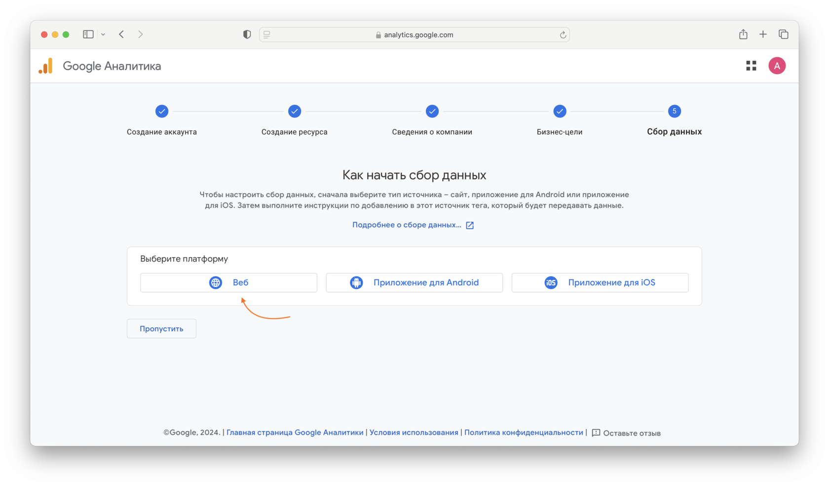The image size is (829, 486).
Task: Click the external link icon beside Подробнее
Action: tap(470, 225)
